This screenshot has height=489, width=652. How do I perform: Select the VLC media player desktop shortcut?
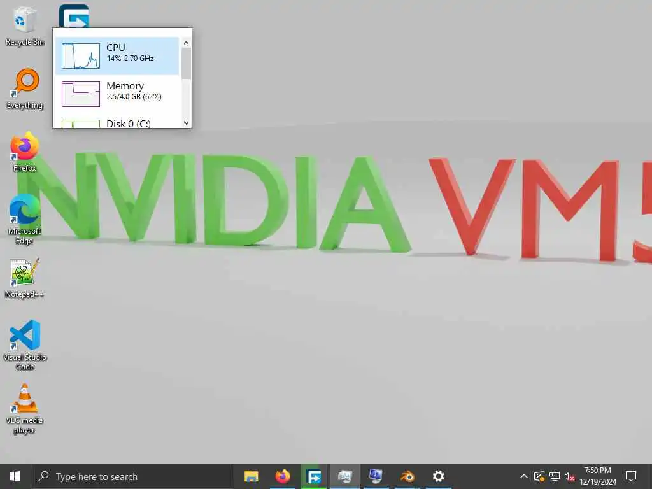[25, 409]
